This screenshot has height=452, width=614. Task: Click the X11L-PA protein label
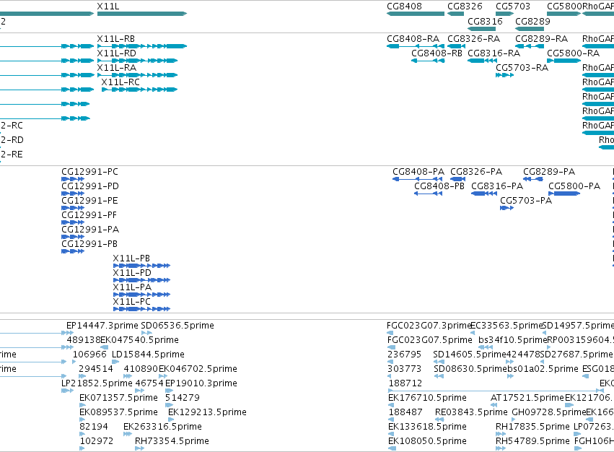132,288
